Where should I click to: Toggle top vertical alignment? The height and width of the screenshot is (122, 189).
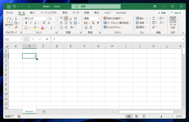pos(61,18)
